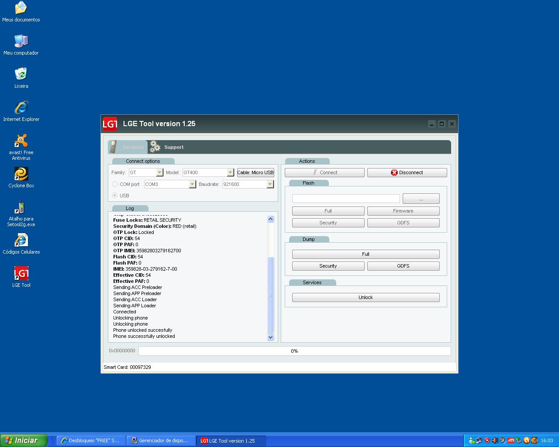Click the LG logo in the title bar
The width and height of the screenshot is (559, 447).
coord(110,124)
